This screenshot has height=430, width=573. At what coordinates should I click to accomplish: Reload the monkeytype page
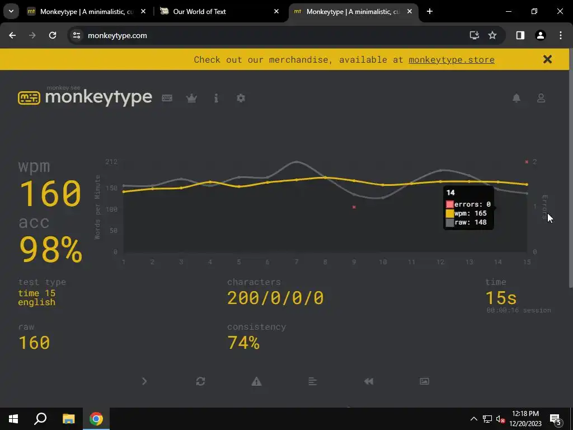(53, 35)
